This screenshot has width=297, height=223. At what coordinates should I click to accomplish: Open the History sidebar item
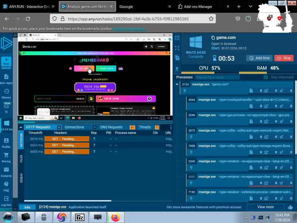[x=6, y=94]
